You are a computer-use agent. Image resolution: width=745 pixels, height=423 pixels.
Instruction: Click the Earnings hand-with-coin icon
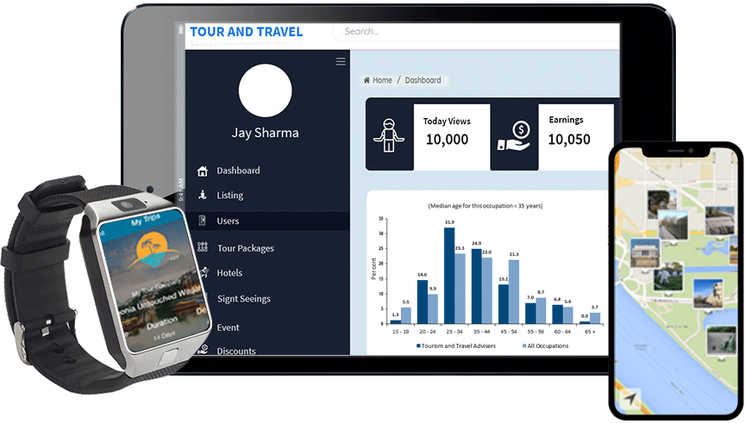[515, 137]
